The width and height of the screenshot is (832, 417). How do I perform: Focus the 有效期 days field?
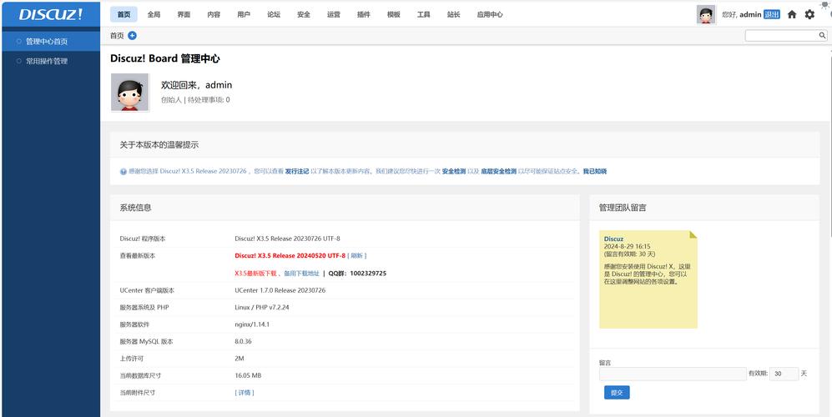(784, 374)
